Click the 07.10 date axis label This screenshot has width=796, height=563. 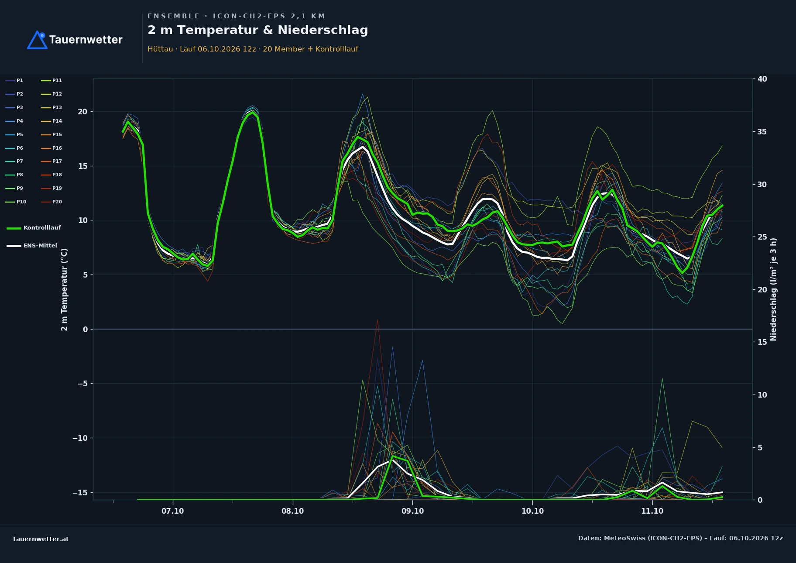[173, 511]
